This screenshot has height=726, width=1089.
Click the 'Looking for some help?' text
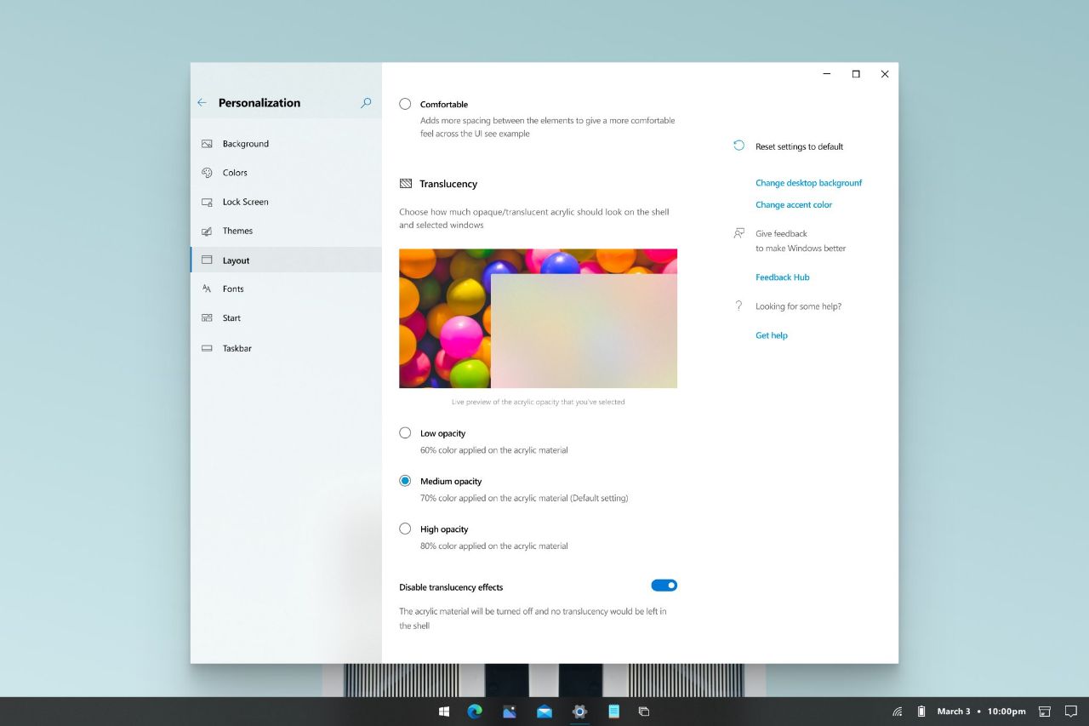[x=798, y=306]
